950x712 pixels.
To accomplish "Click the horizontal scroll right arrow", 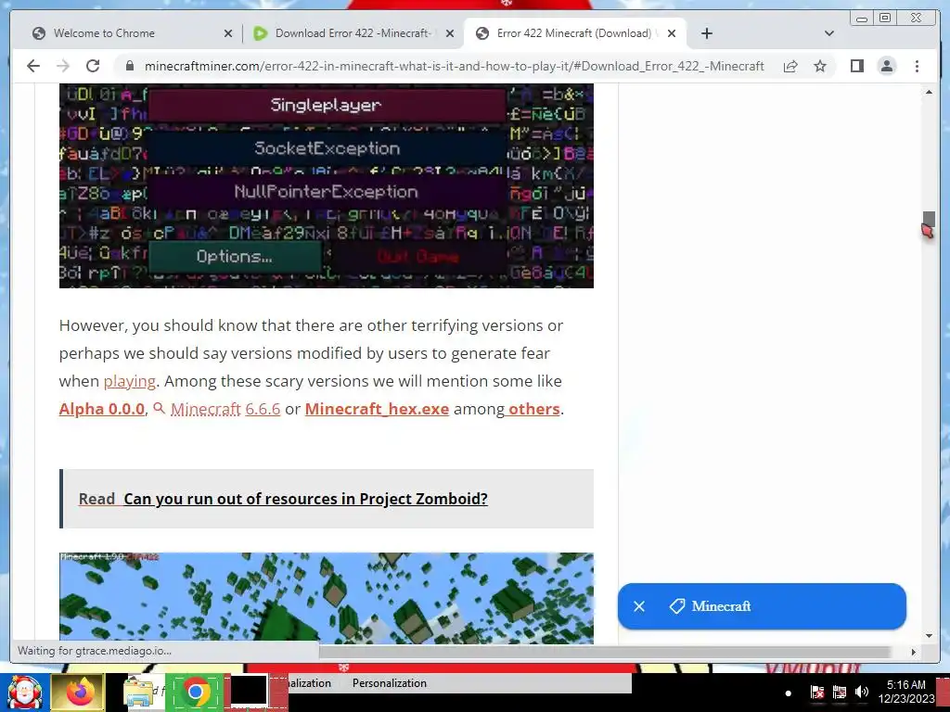I will point(914,652).
